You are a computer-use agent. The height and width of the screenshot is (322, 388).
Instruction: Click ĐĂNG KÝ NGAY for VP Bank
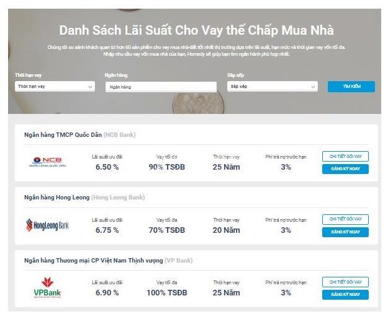pyautogui.click(x=345, y=295)
